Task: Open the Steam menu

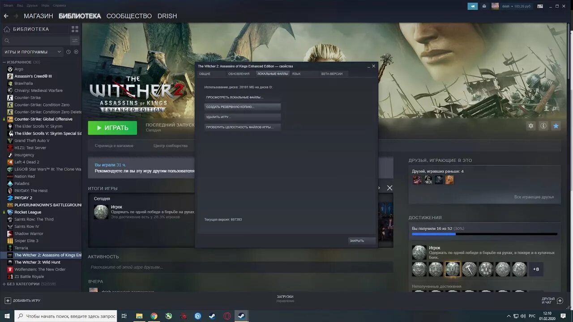Action: point(9,5)
